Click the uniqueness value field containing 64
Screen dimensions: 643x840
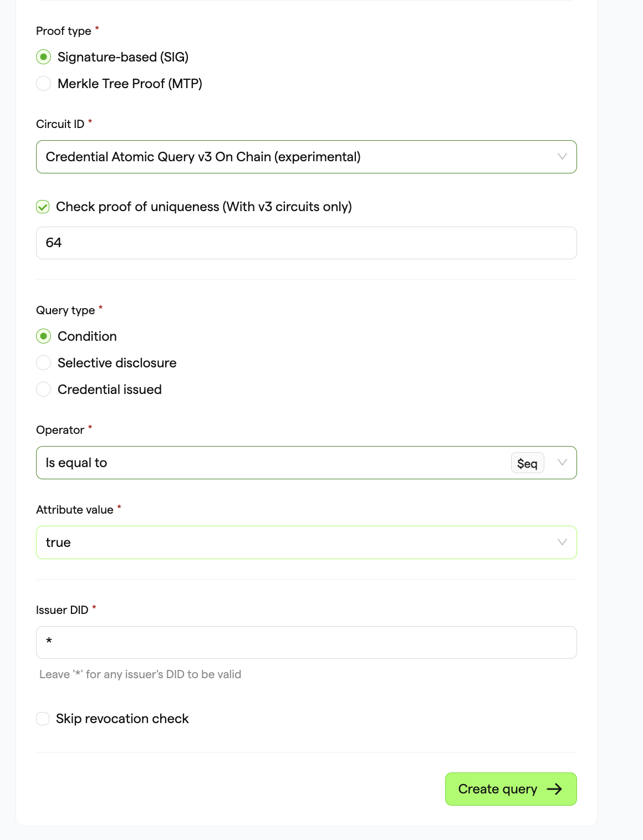pyautogui.click(x=307, y=243)
